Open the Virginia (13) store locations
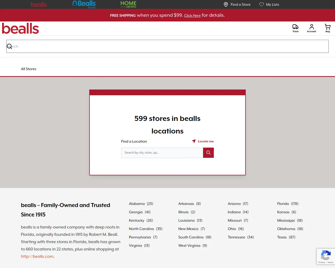Viewport: 335px width, 268px height. [139, 245]
